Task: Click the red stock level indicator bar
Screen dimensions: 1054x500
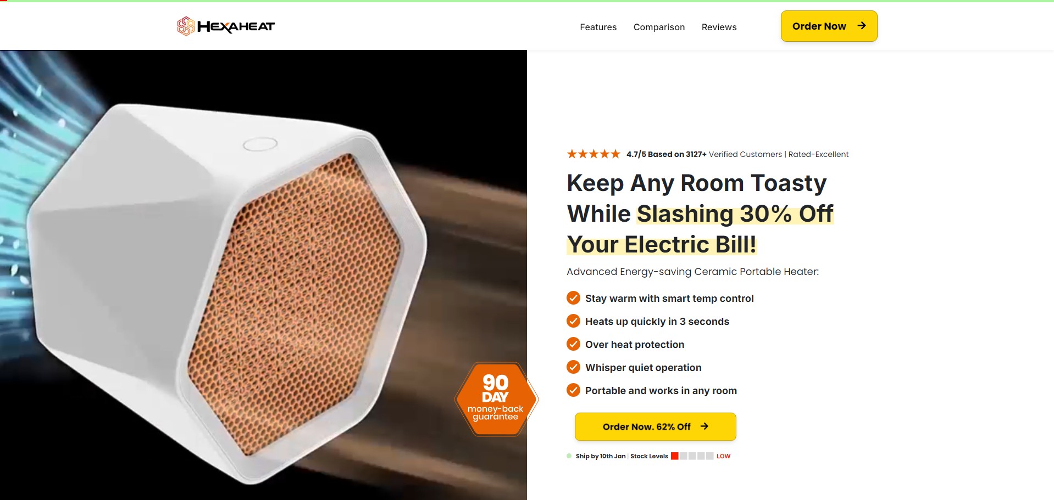Action: coord(674,456)
